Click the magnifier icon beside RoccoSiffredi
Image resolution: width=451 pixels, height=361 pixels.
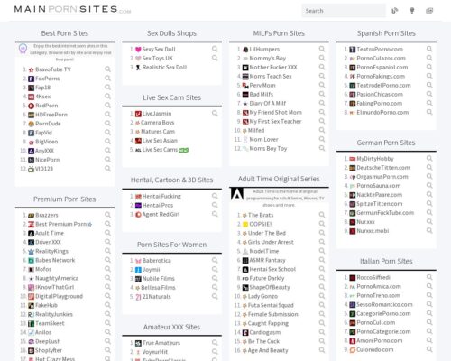(429, 277)
